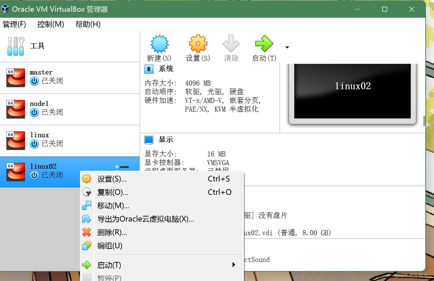Image resolution: width=434 pixels, height=281 pixels.
Task: Select the node1 VM name text
Action: pyautogui.click(x=39, y=104)
